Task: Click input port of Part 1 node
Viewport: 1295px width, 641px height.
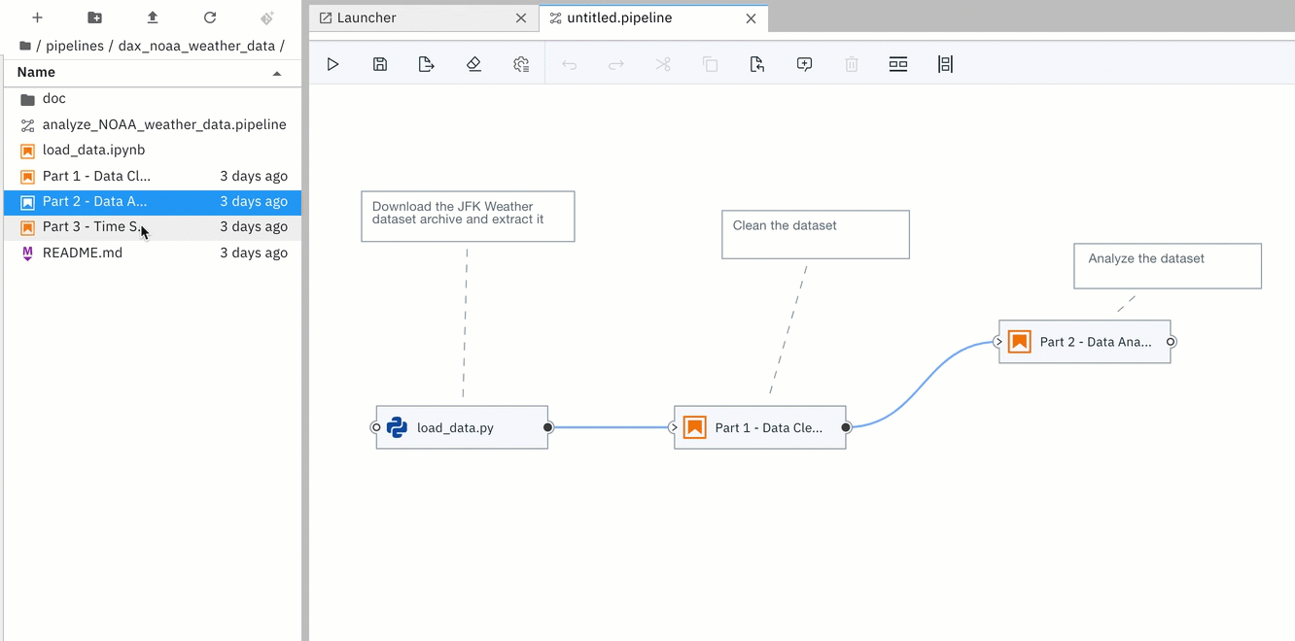Action: point(674,427)
